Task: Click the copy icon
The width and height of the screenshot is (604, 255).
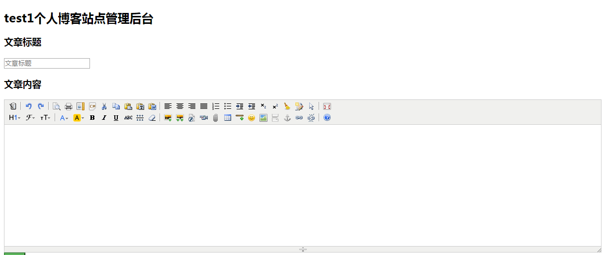Action: [x=116, y=106]
